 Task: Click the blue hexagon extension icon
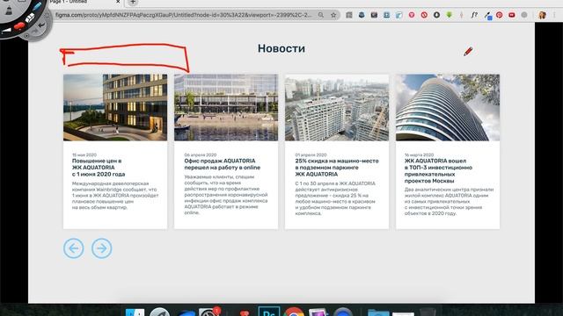pyautogui.click(x=362, y=15)
